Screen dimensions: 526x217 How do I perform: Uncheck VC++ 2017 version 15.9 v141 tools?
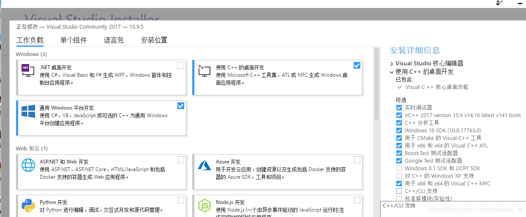pyautogui.click(x=399, y=115)
